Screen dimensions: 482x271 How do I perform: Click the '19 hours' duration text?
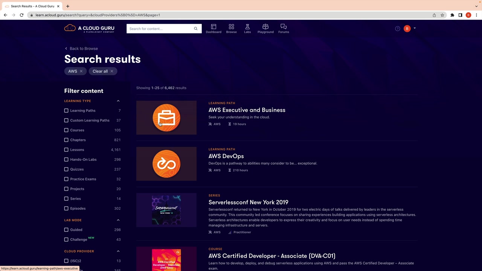tap(239, 124)
